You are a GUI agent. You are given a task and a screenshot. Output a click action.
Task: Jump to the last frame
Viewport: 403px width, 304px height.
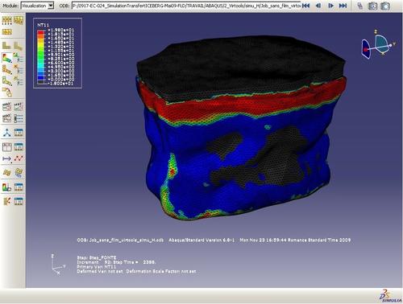coord(343,6)
